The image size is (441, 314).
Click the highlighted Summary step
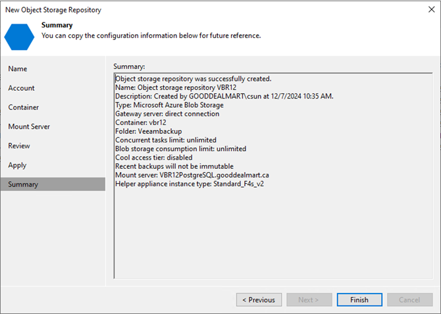pyautogui.click(x=53, y=185)
